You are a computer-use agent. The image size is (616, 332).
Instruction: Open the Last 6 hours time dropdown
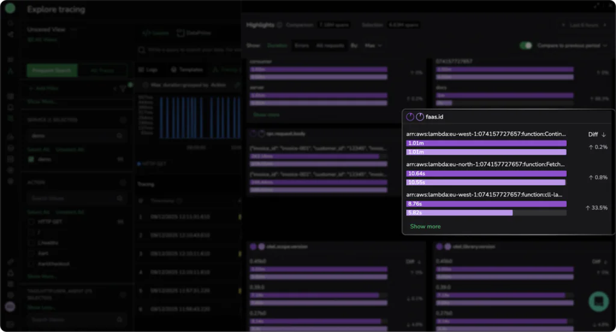tap(583, 25)
